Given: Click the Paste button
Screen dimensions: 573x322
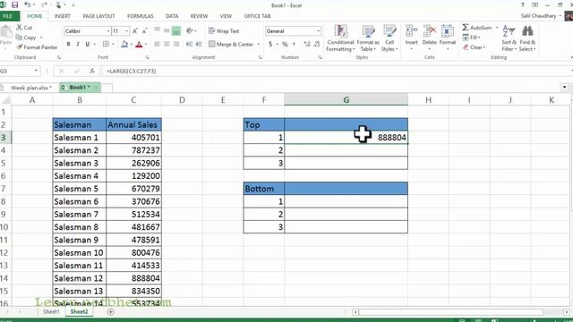Looking at the screenshot, I should coord(6,37).
